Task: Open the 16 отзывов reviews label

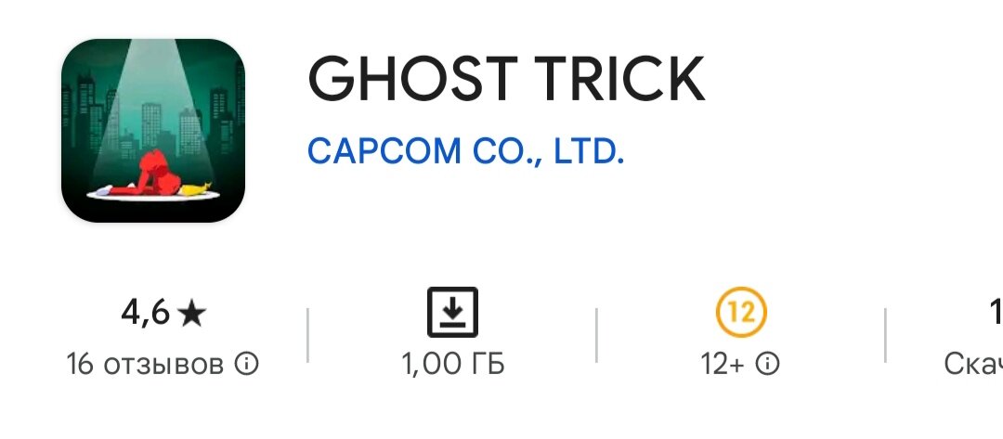Action: coord(145,364)
